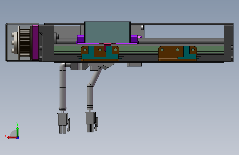Select the purple motor mounting plate beside the pulley
This screenshot has height=155, width=239.
coord(36,43)
